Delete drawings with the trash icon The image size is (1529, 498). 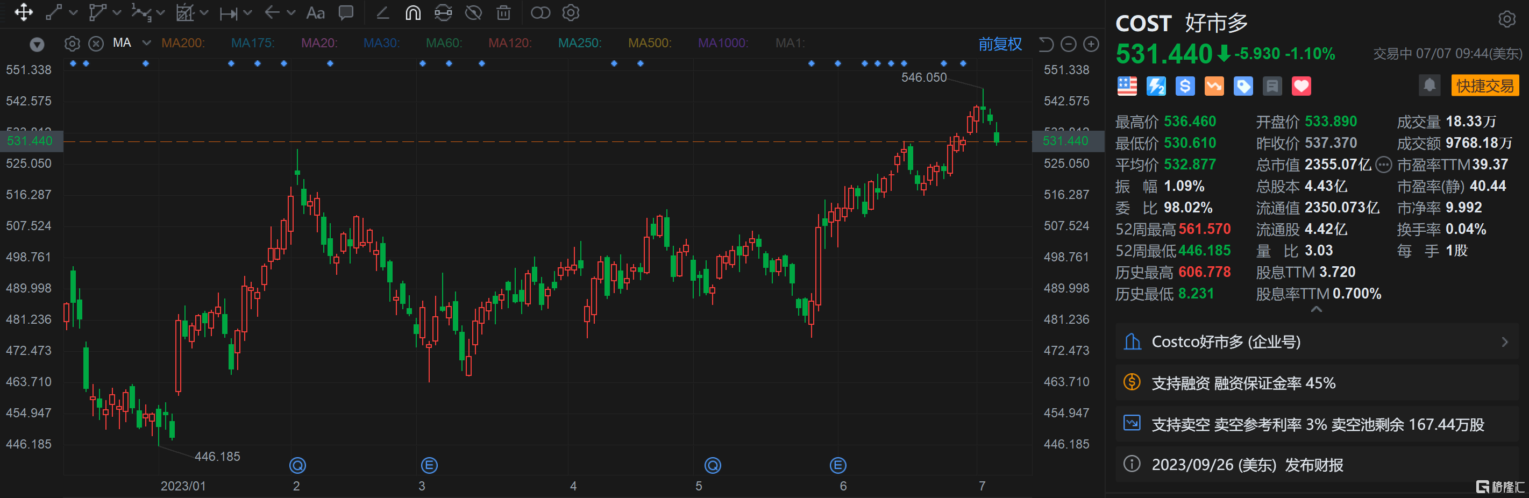(x=503, y=12)
